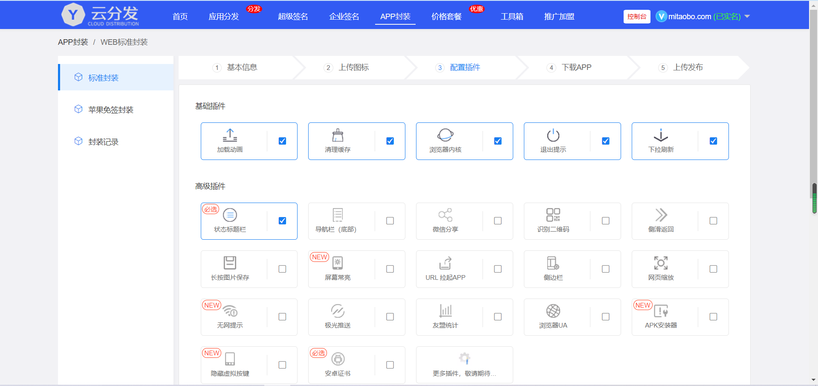This screenshot has height=386, width=818.
Task: Click the 退出提示 power icon
Action: coord(553,135)
